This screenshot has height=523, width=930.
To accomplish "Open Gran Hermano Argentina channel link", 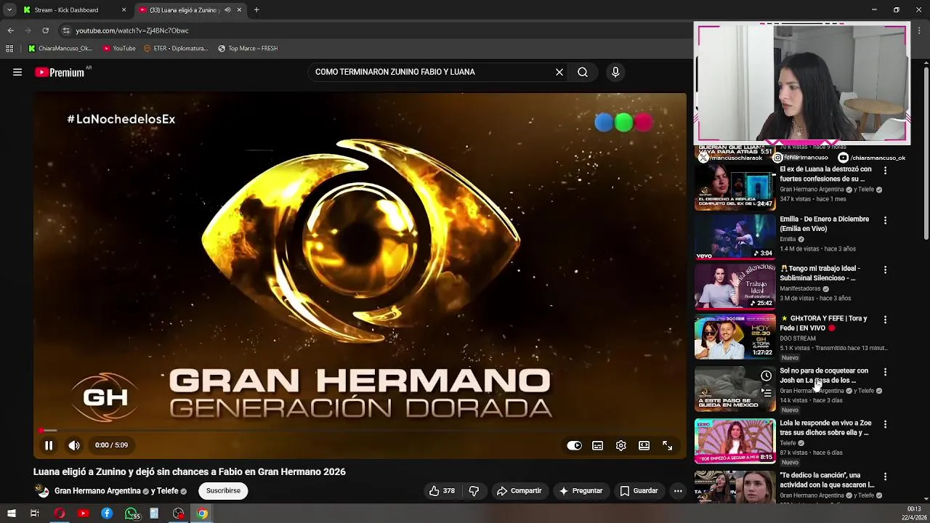I will pos(97,491).
